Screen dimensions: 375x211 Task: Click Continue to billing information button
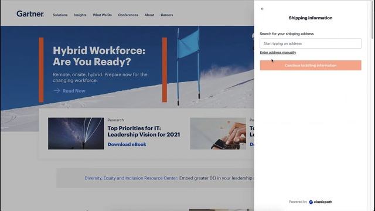[311, 65]
